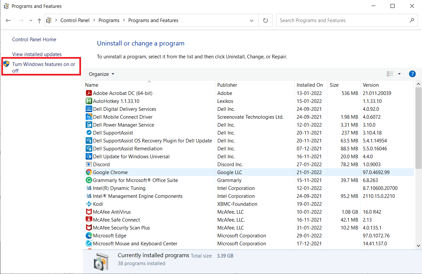Expand chevron after Programs in breadcrumb

click(124, 20)
